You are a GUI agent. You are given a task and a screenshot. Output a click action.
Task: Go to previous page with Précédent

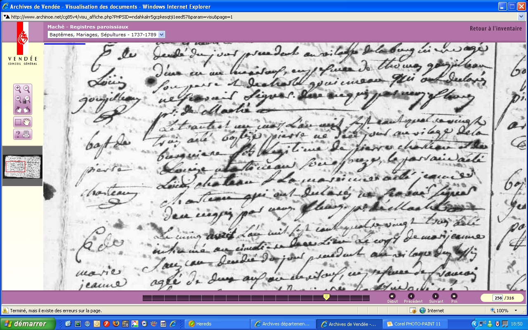click(x=411, y=296)
